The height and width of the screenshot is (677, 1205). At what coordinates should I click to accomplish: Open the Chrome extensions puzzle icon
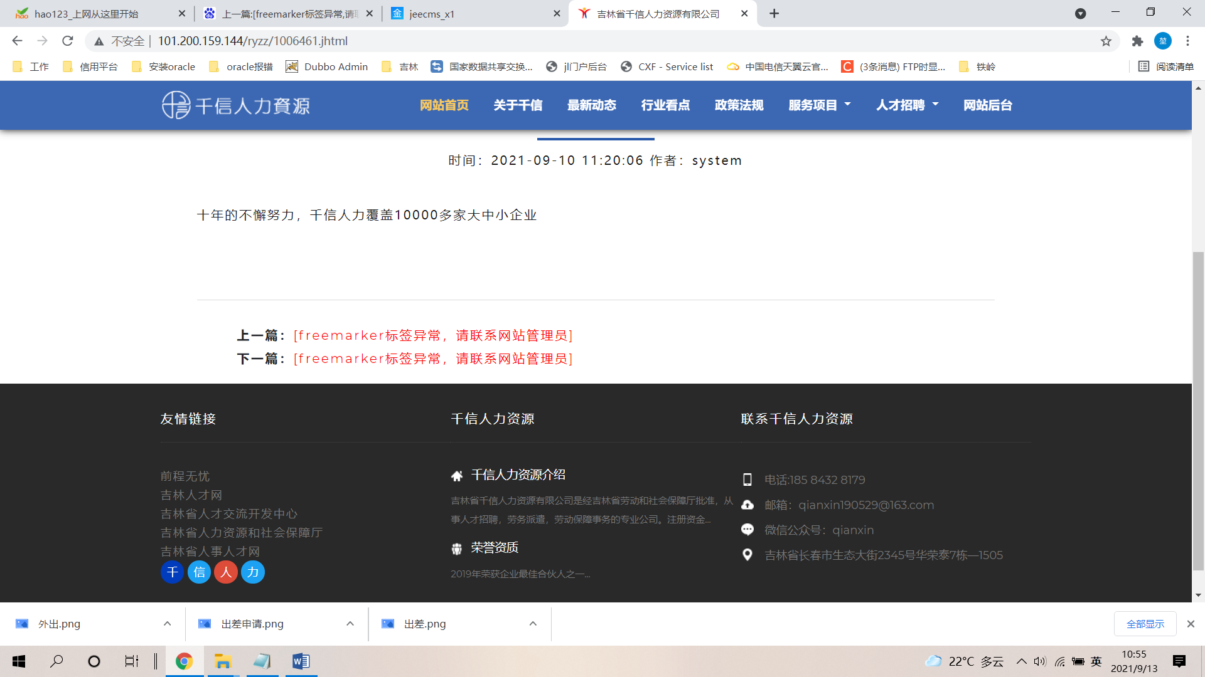[x=1137, y=41]
